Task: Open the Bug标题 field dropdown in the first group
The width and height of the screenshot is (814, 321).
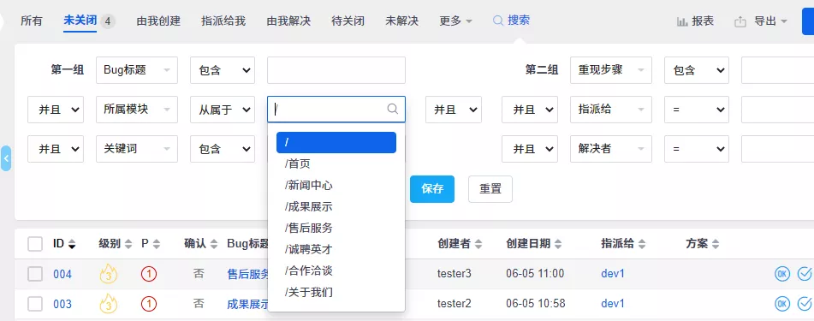Action: pos(137,70)
